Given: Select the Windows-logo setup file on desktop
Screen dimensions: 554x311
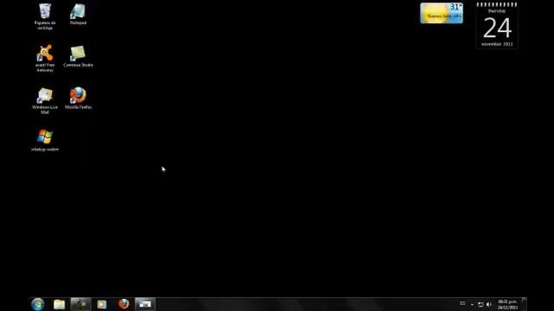Looking at the screenshot, I should click(x=45, y=140).
